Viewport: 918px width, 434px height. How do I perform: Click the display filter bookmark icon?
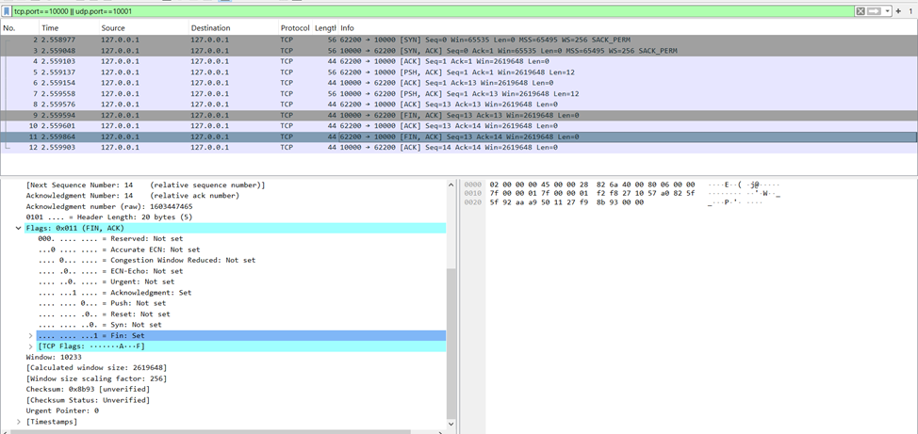(x=7, y=10)
